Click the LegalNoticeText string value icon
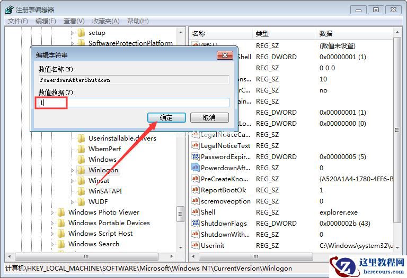This screenshot has height=278, width=407. (x=195, y=145)
